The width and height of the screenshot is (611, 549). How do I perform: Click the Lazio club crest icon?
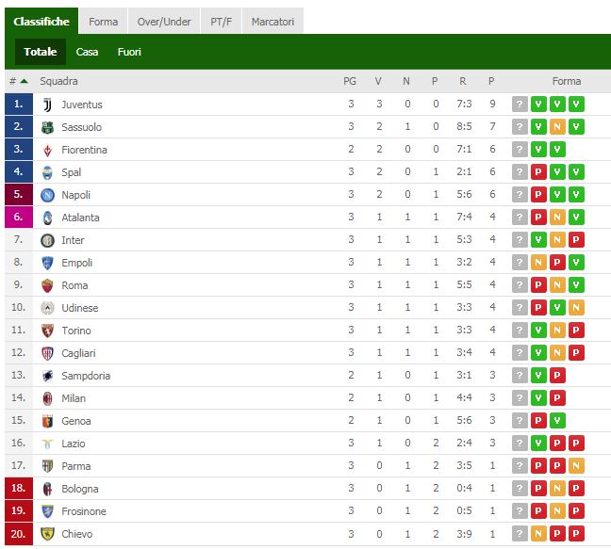tap(47, 444)
